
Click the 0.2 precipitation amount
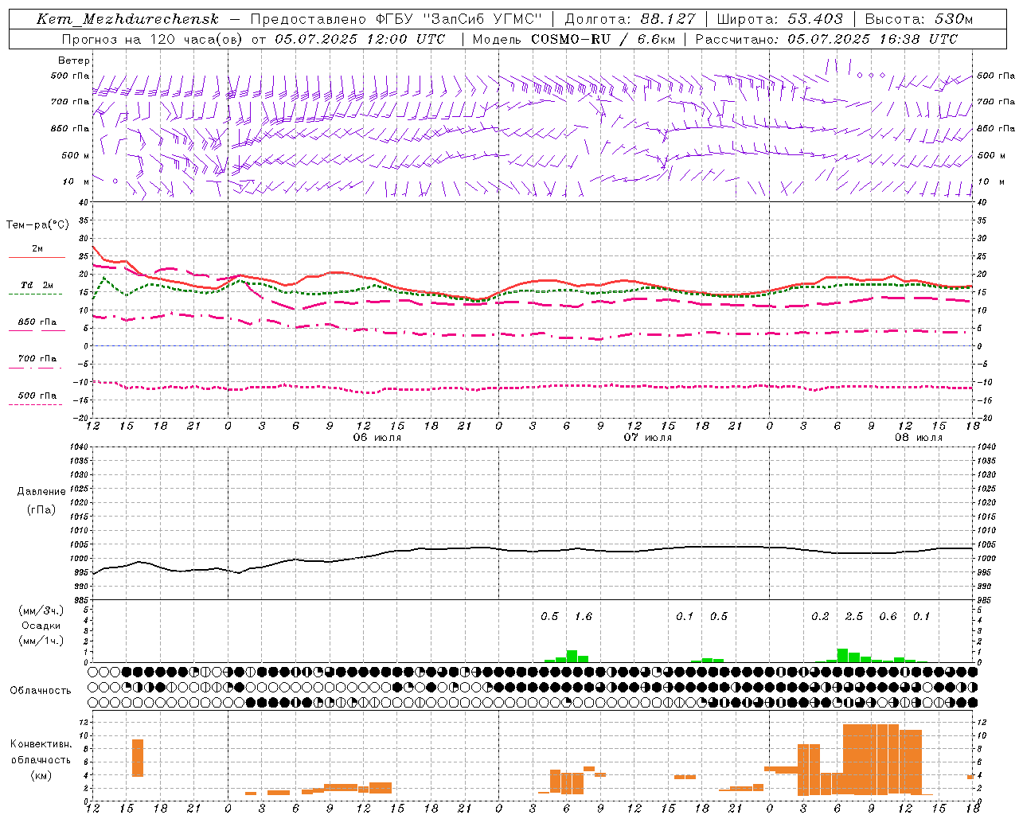(820, 617)
